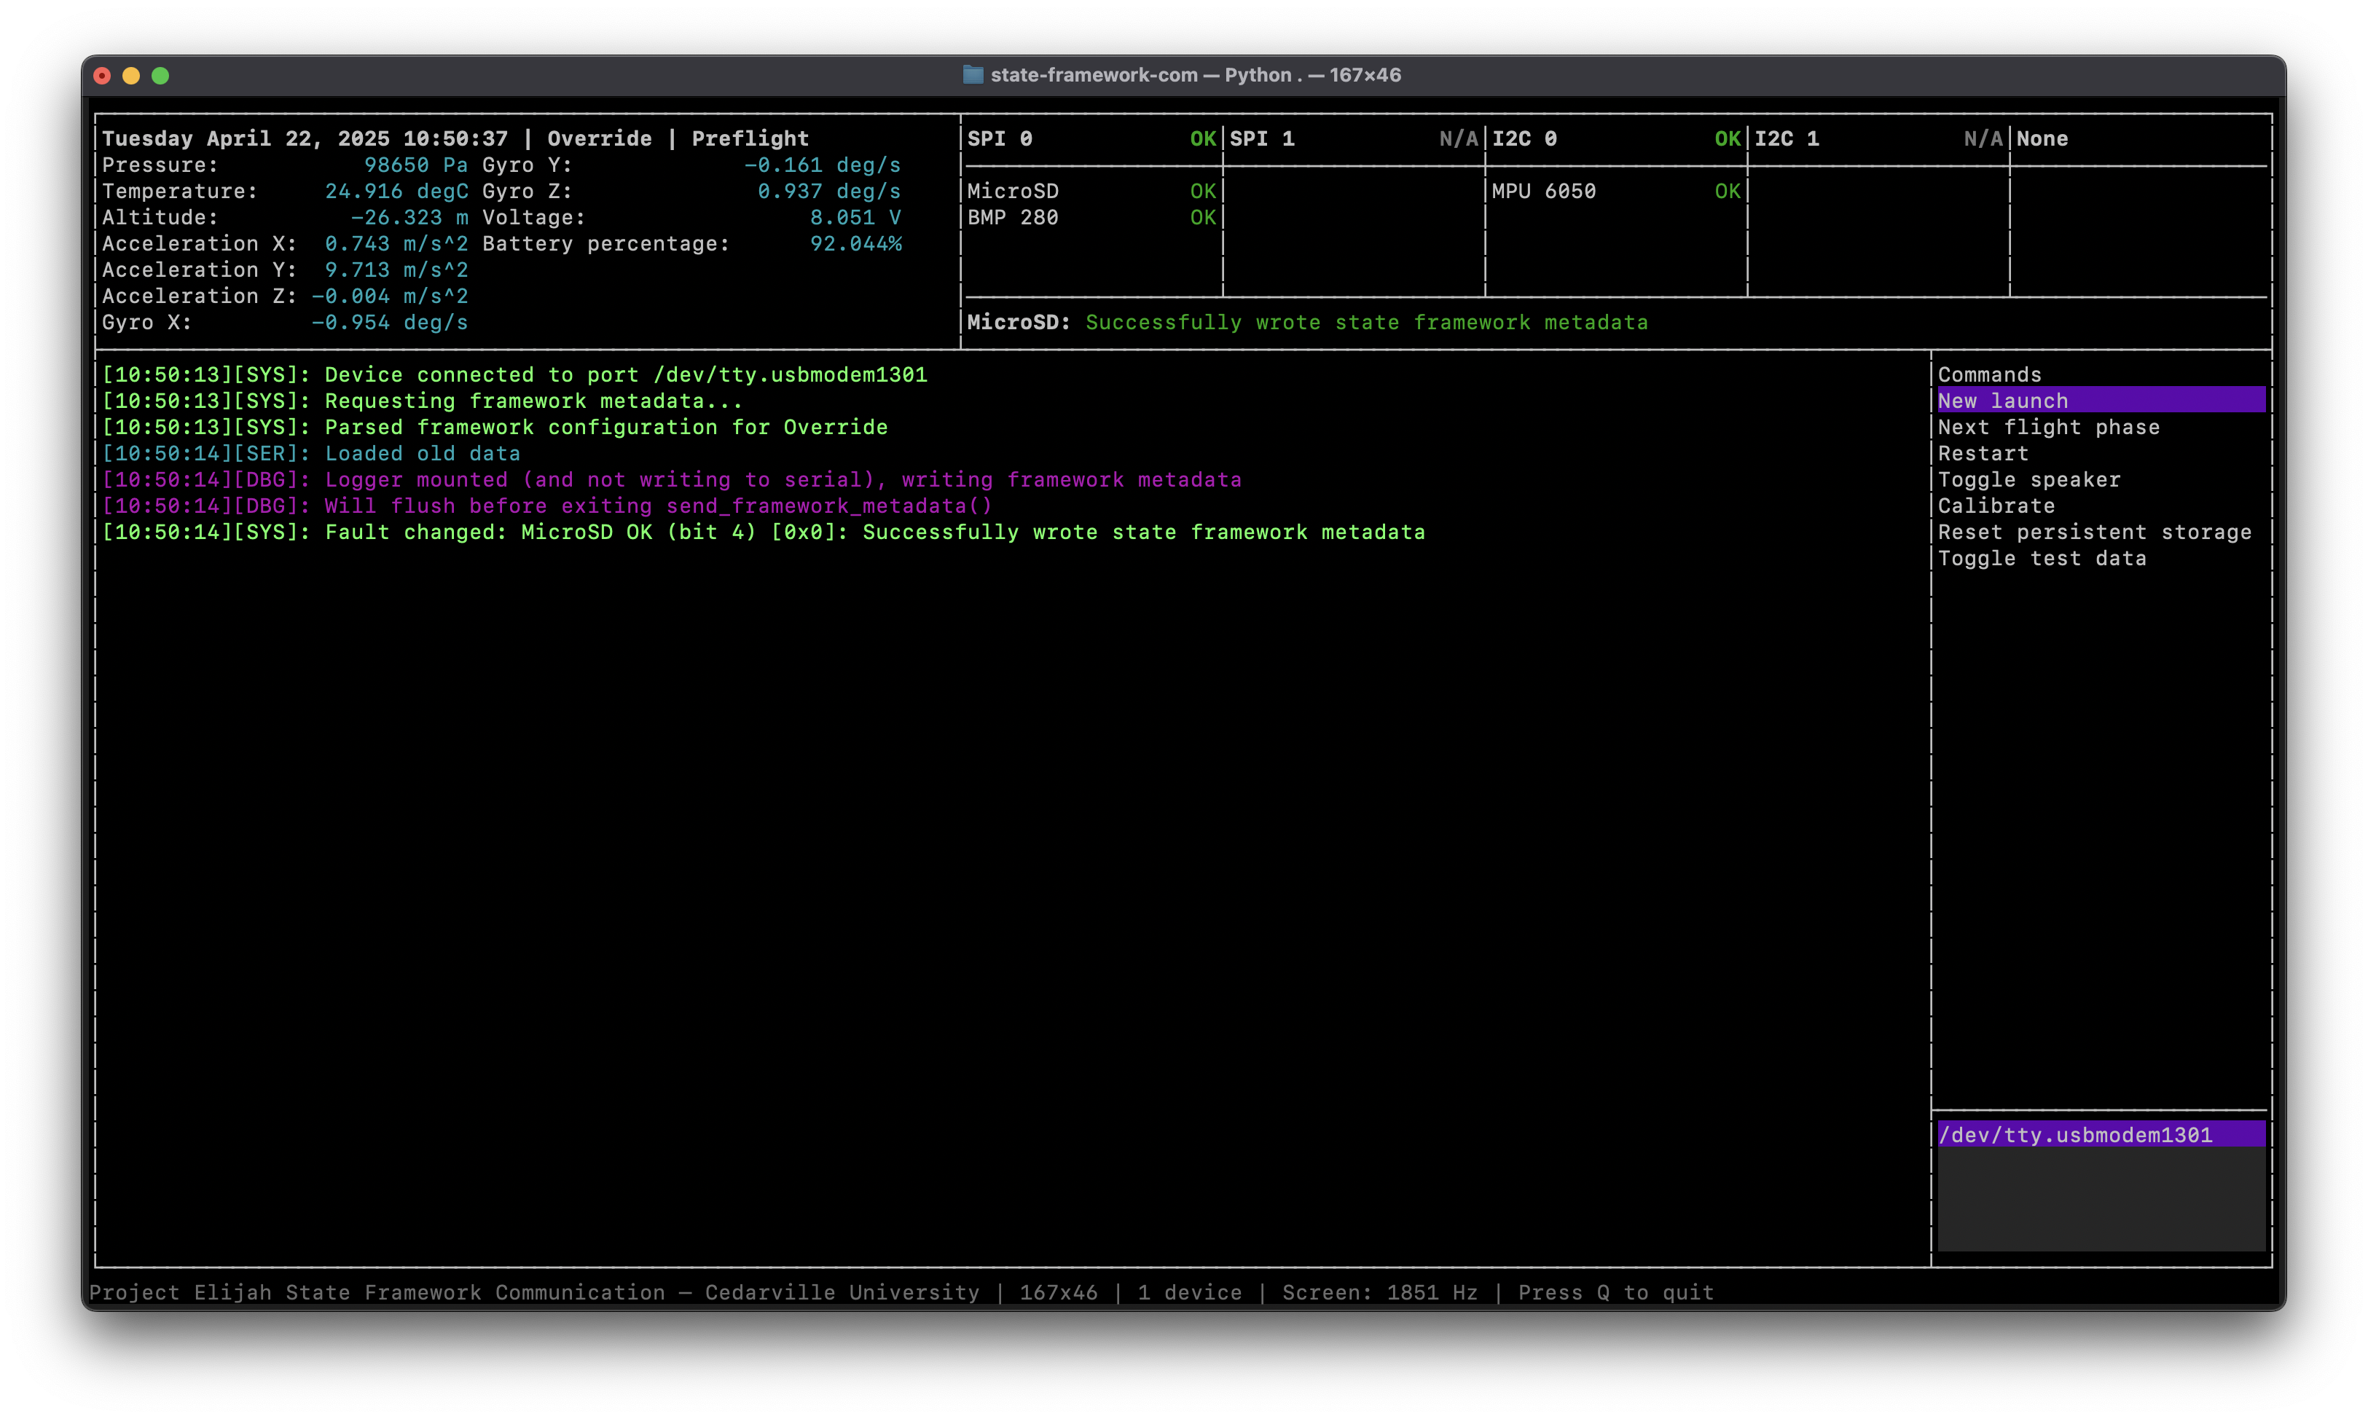Click the 'Device connected to port' log line
Image resolution: width=2368 pixels, height=1419 pixels.
coord(514,375)
